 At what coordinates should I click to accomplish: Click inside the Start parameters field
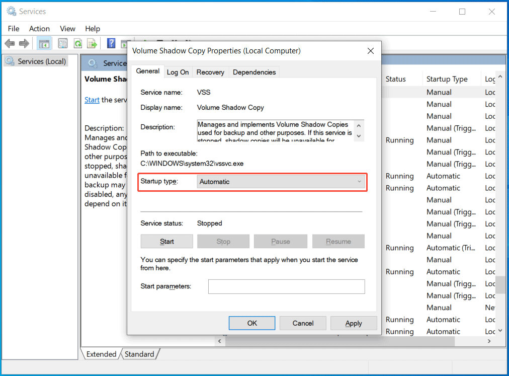pos(286,286)
